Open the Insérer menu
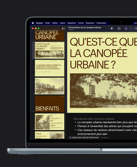This screenshot has height=167, width=137. click(63, 23)
